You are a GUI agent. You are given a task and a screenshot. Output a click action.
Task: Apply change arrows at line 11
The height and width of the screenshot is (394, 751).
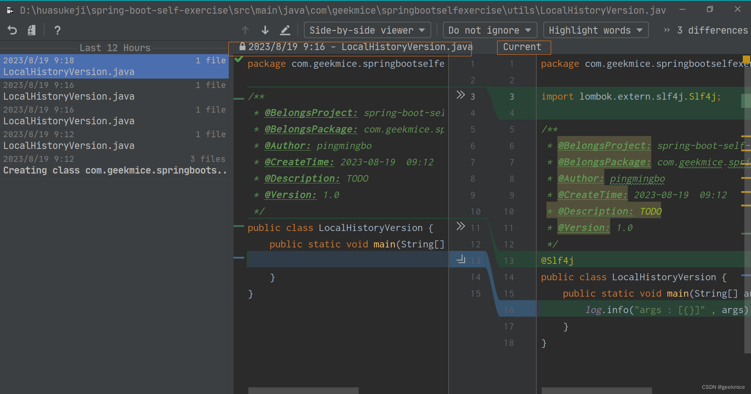461,226
